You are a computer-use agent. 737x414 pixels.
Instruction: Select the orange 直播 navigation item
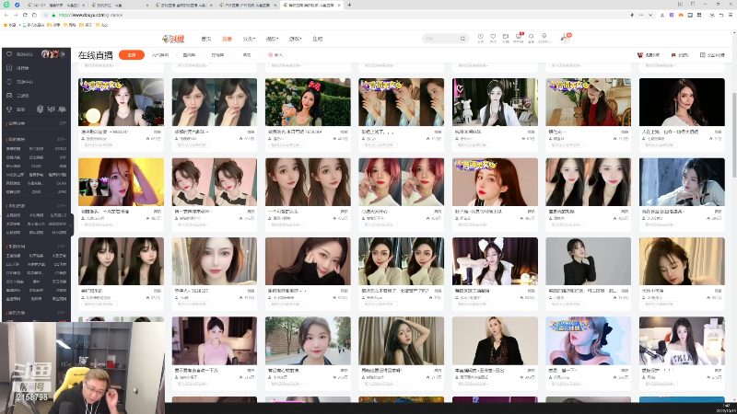(x=227, y=39)
